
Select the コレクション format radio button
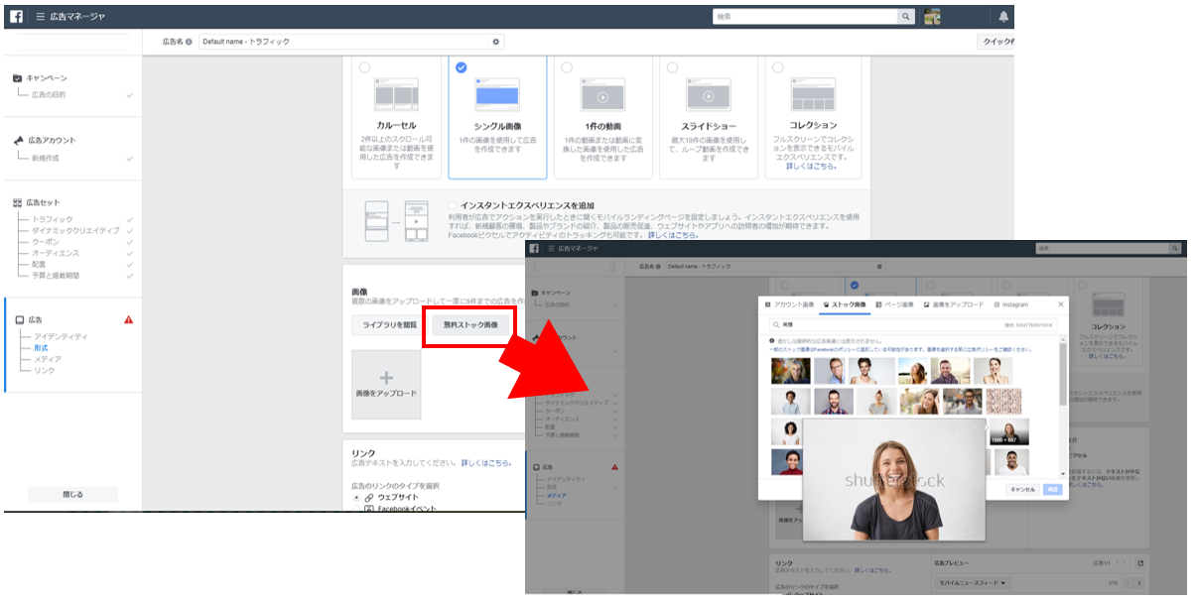pos(777,67)
